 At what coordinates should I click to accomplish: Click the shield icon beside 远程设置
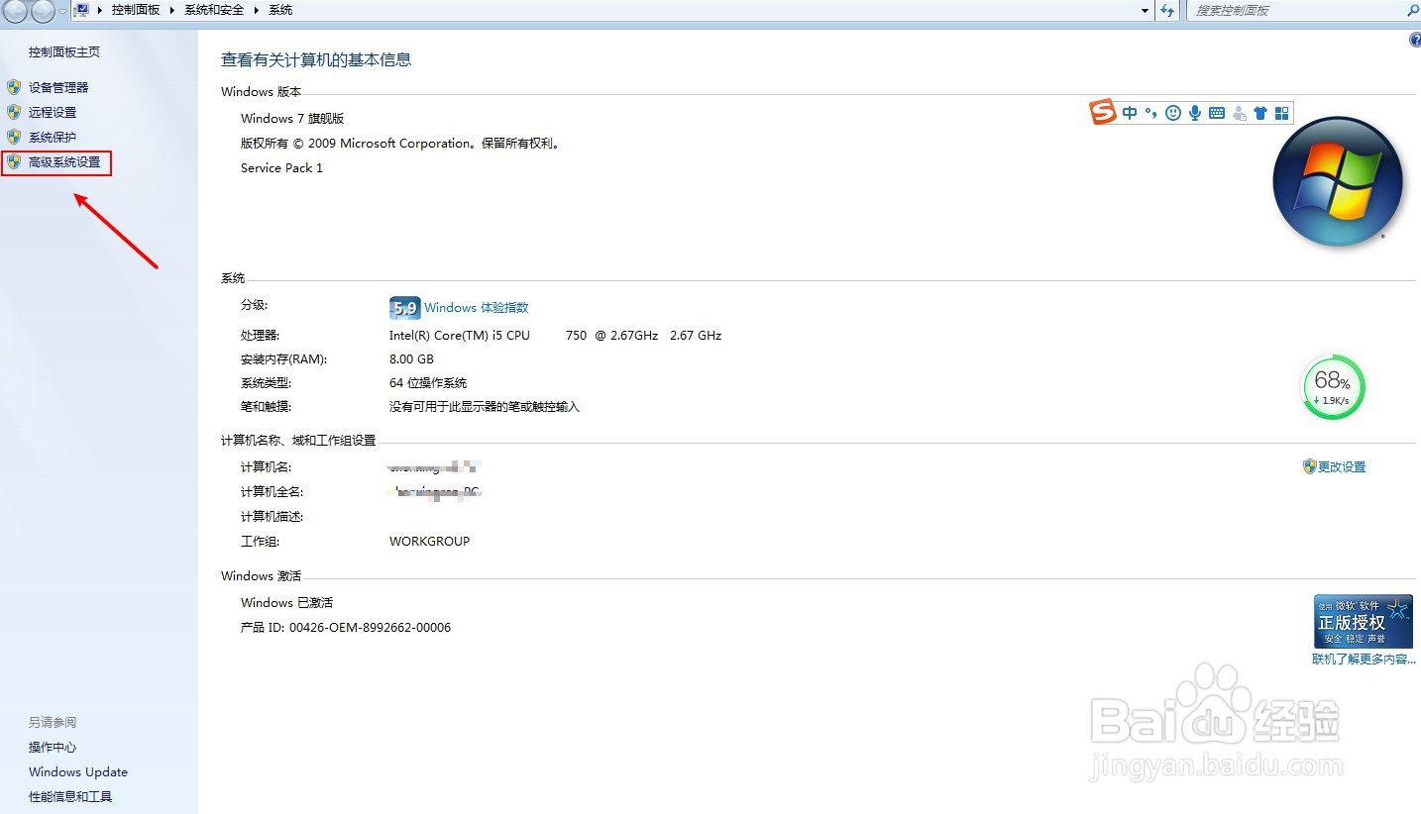click(x=14, y=112)
